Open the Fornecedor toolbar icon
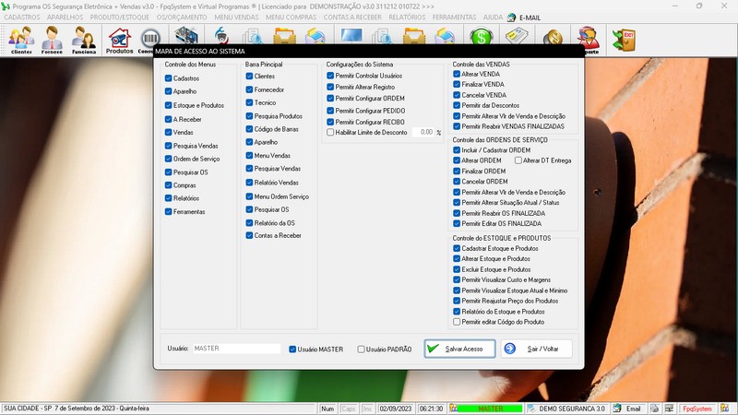Image resolution: width=738 pixels, height=415 pixels. pos(53,39)
